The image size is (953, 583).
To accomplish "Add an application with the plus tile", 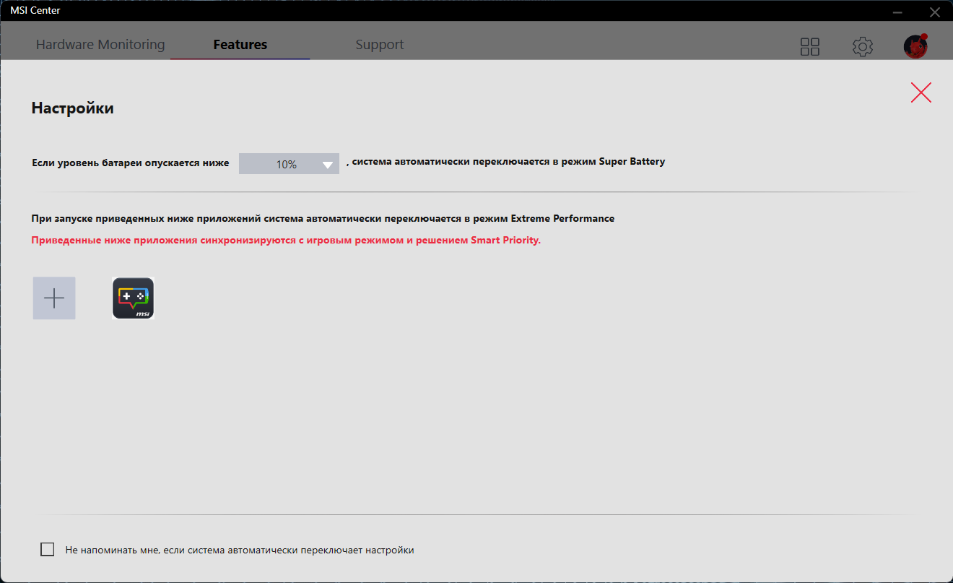I will tap(54, 298).
